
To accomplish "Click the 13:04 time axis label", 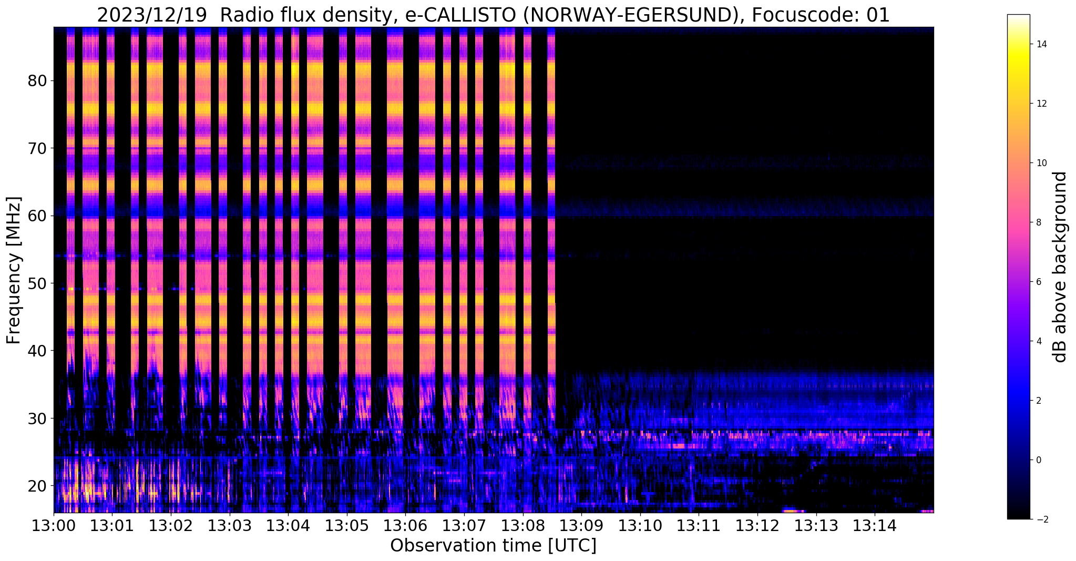I will click(x=288, y=526).
